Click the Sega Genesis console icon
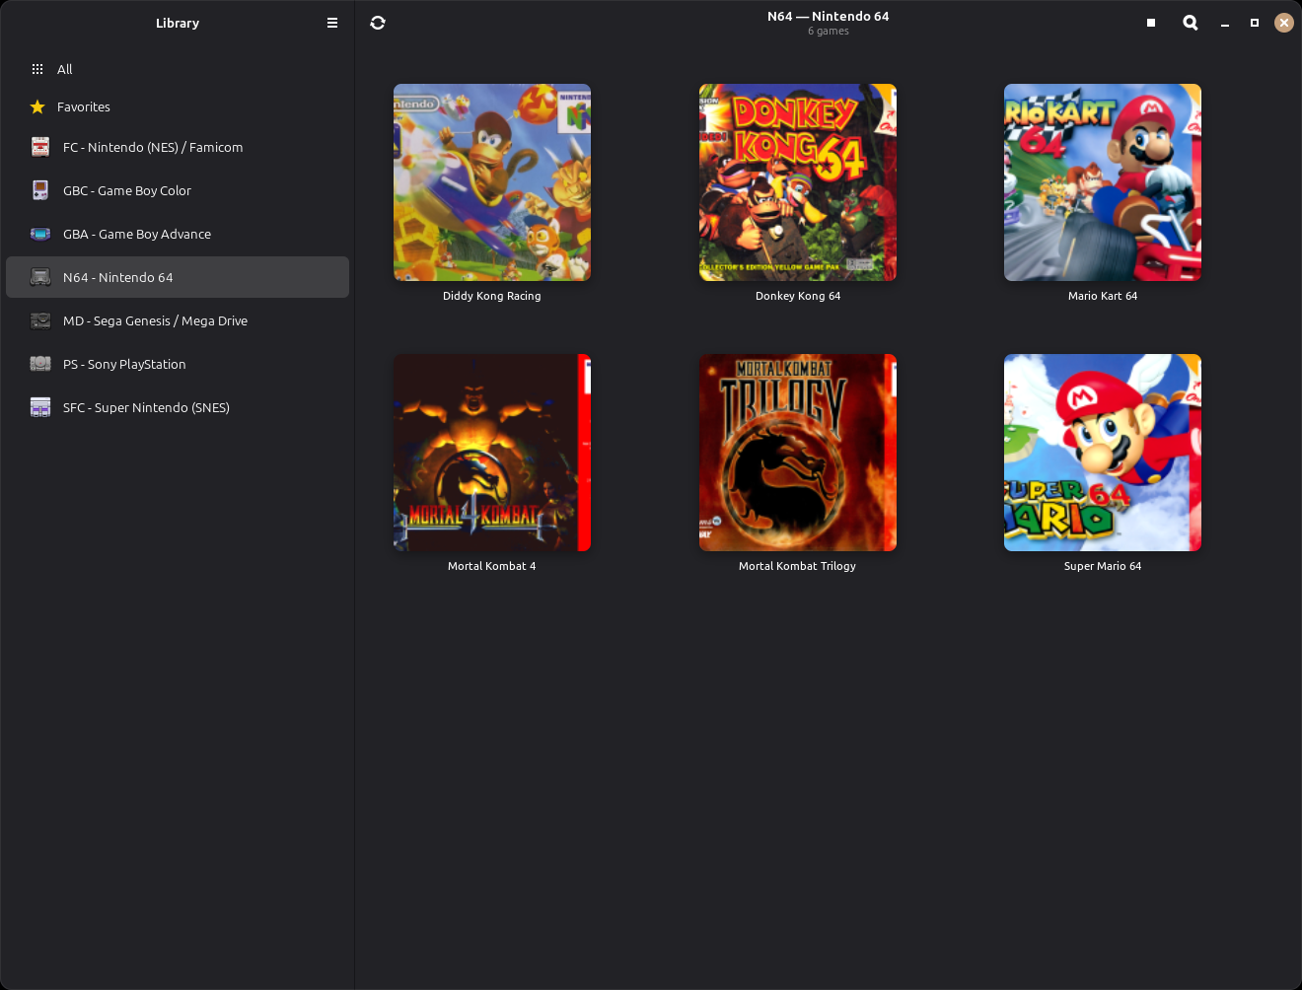Image resolution: width=1302 pixels, height=990 pixels. 40,320
